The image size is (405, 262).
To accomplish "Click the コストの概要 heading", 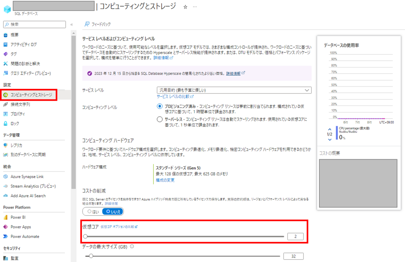I will (x=329, y=153).
